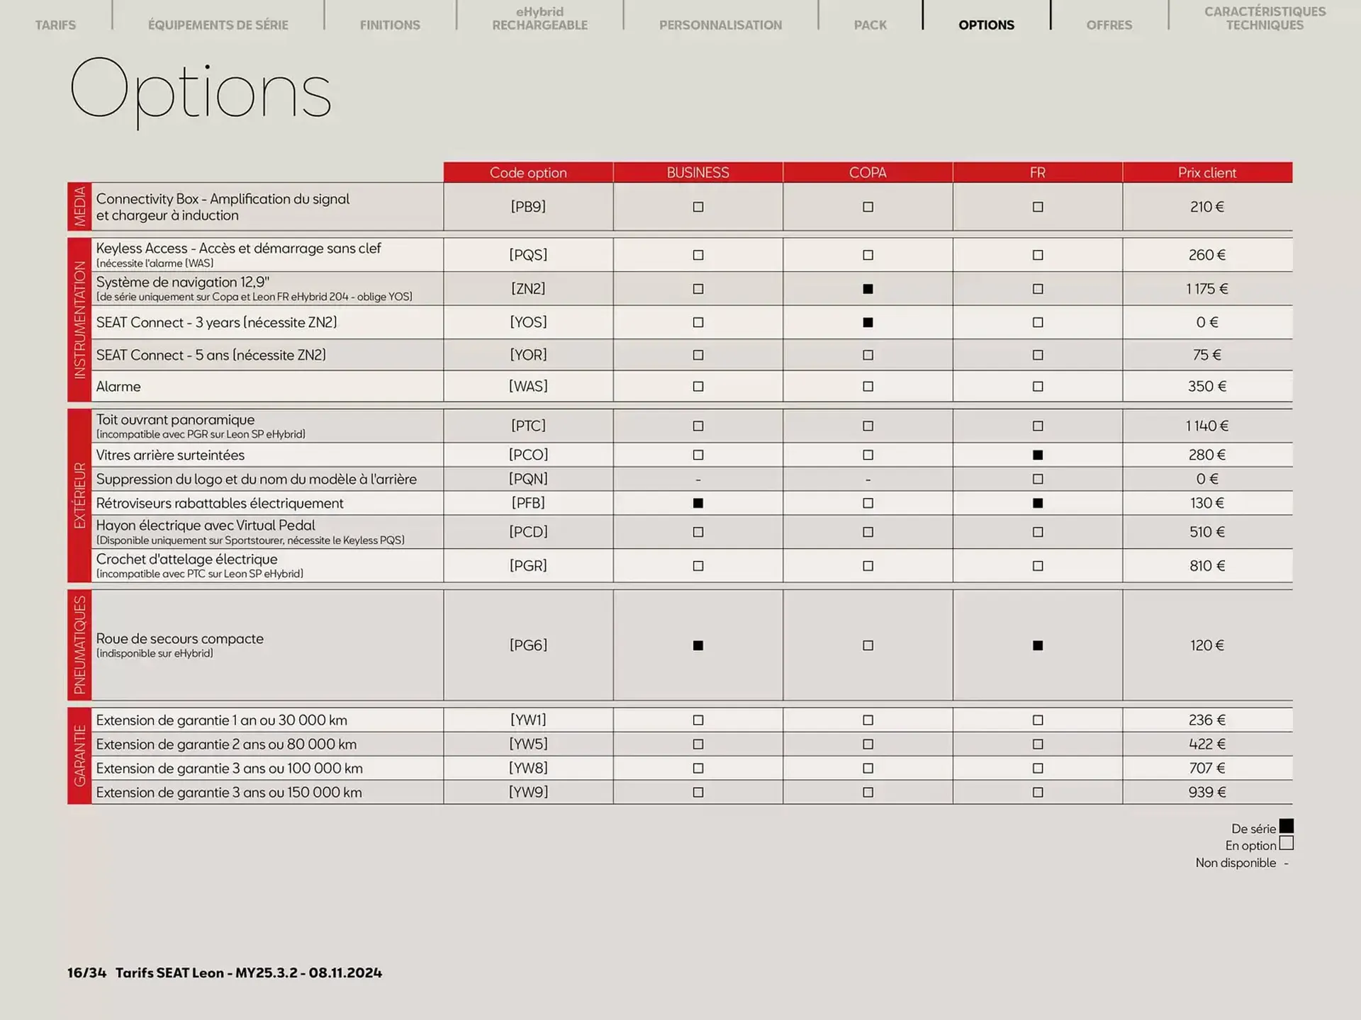Switch to the TARIFS tab

point(55,25)
